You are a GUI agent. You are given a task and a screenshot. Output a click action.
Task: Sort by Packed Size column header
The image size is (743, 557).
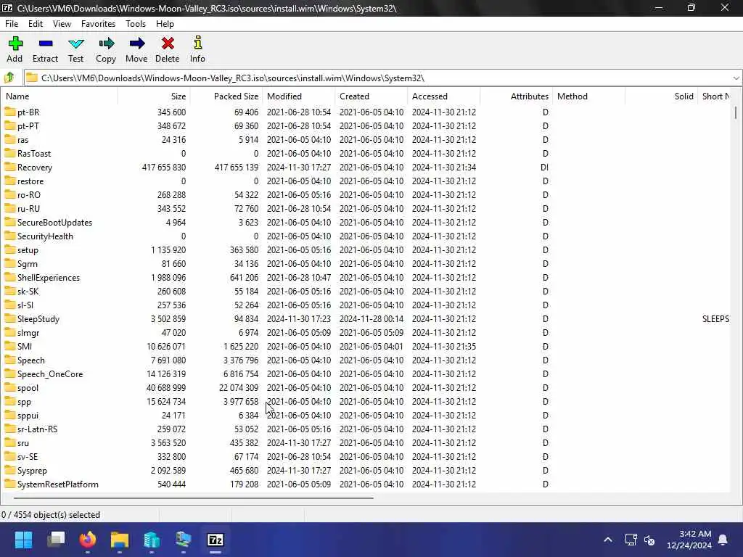point(226,96)
